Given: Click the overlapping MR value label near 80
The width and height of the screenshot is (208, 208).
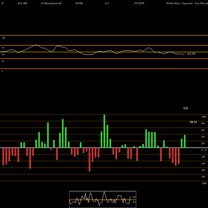Looking at the screenshot, I should pyautogui.click(x=193, y=122).
